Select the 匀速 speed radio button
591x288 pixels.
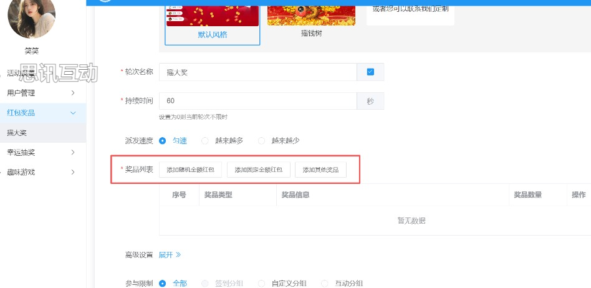[x=163, y=141]
